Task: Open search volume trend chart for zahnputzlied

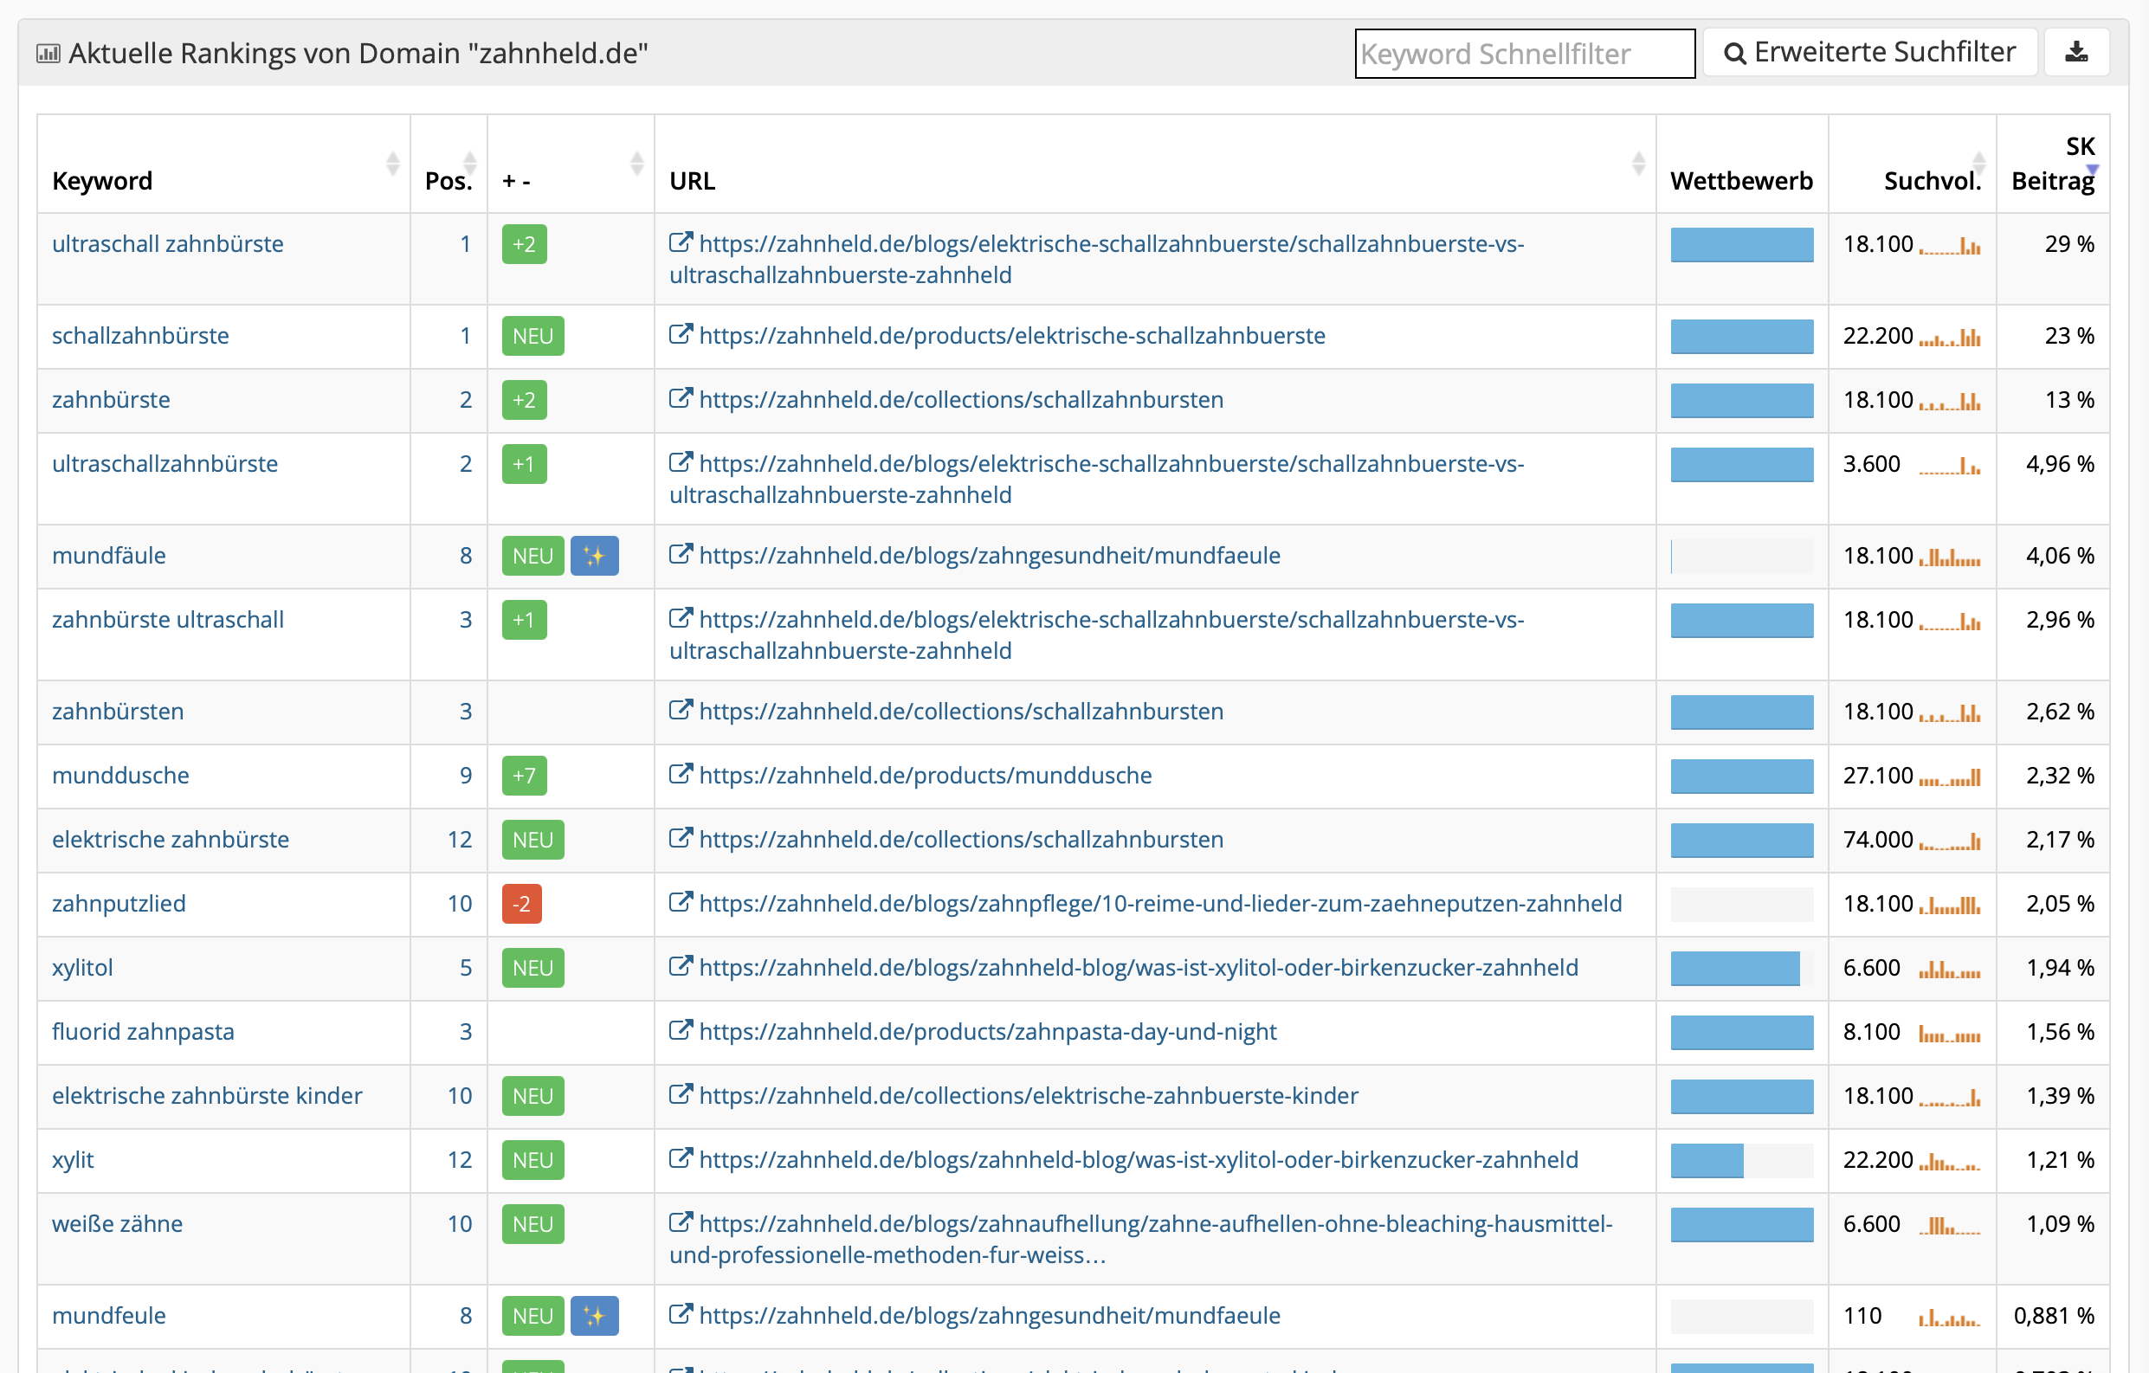Action: [x=1950, y=905]
